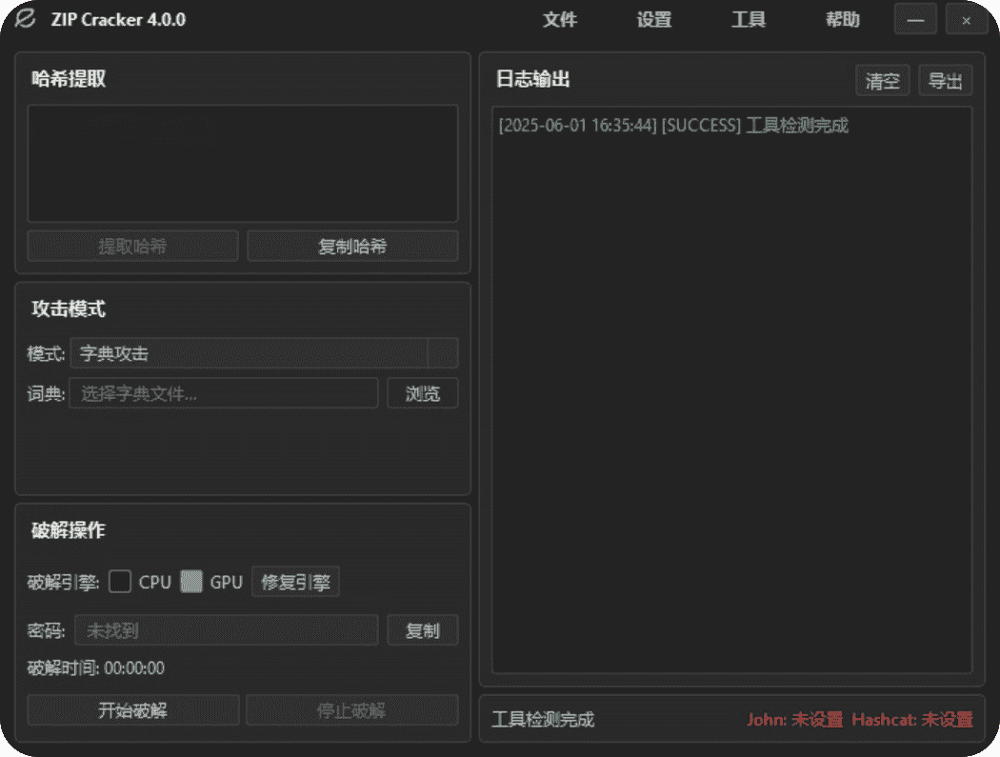
Task: Copy password using the 复制 button
Action: click(422, 630)
